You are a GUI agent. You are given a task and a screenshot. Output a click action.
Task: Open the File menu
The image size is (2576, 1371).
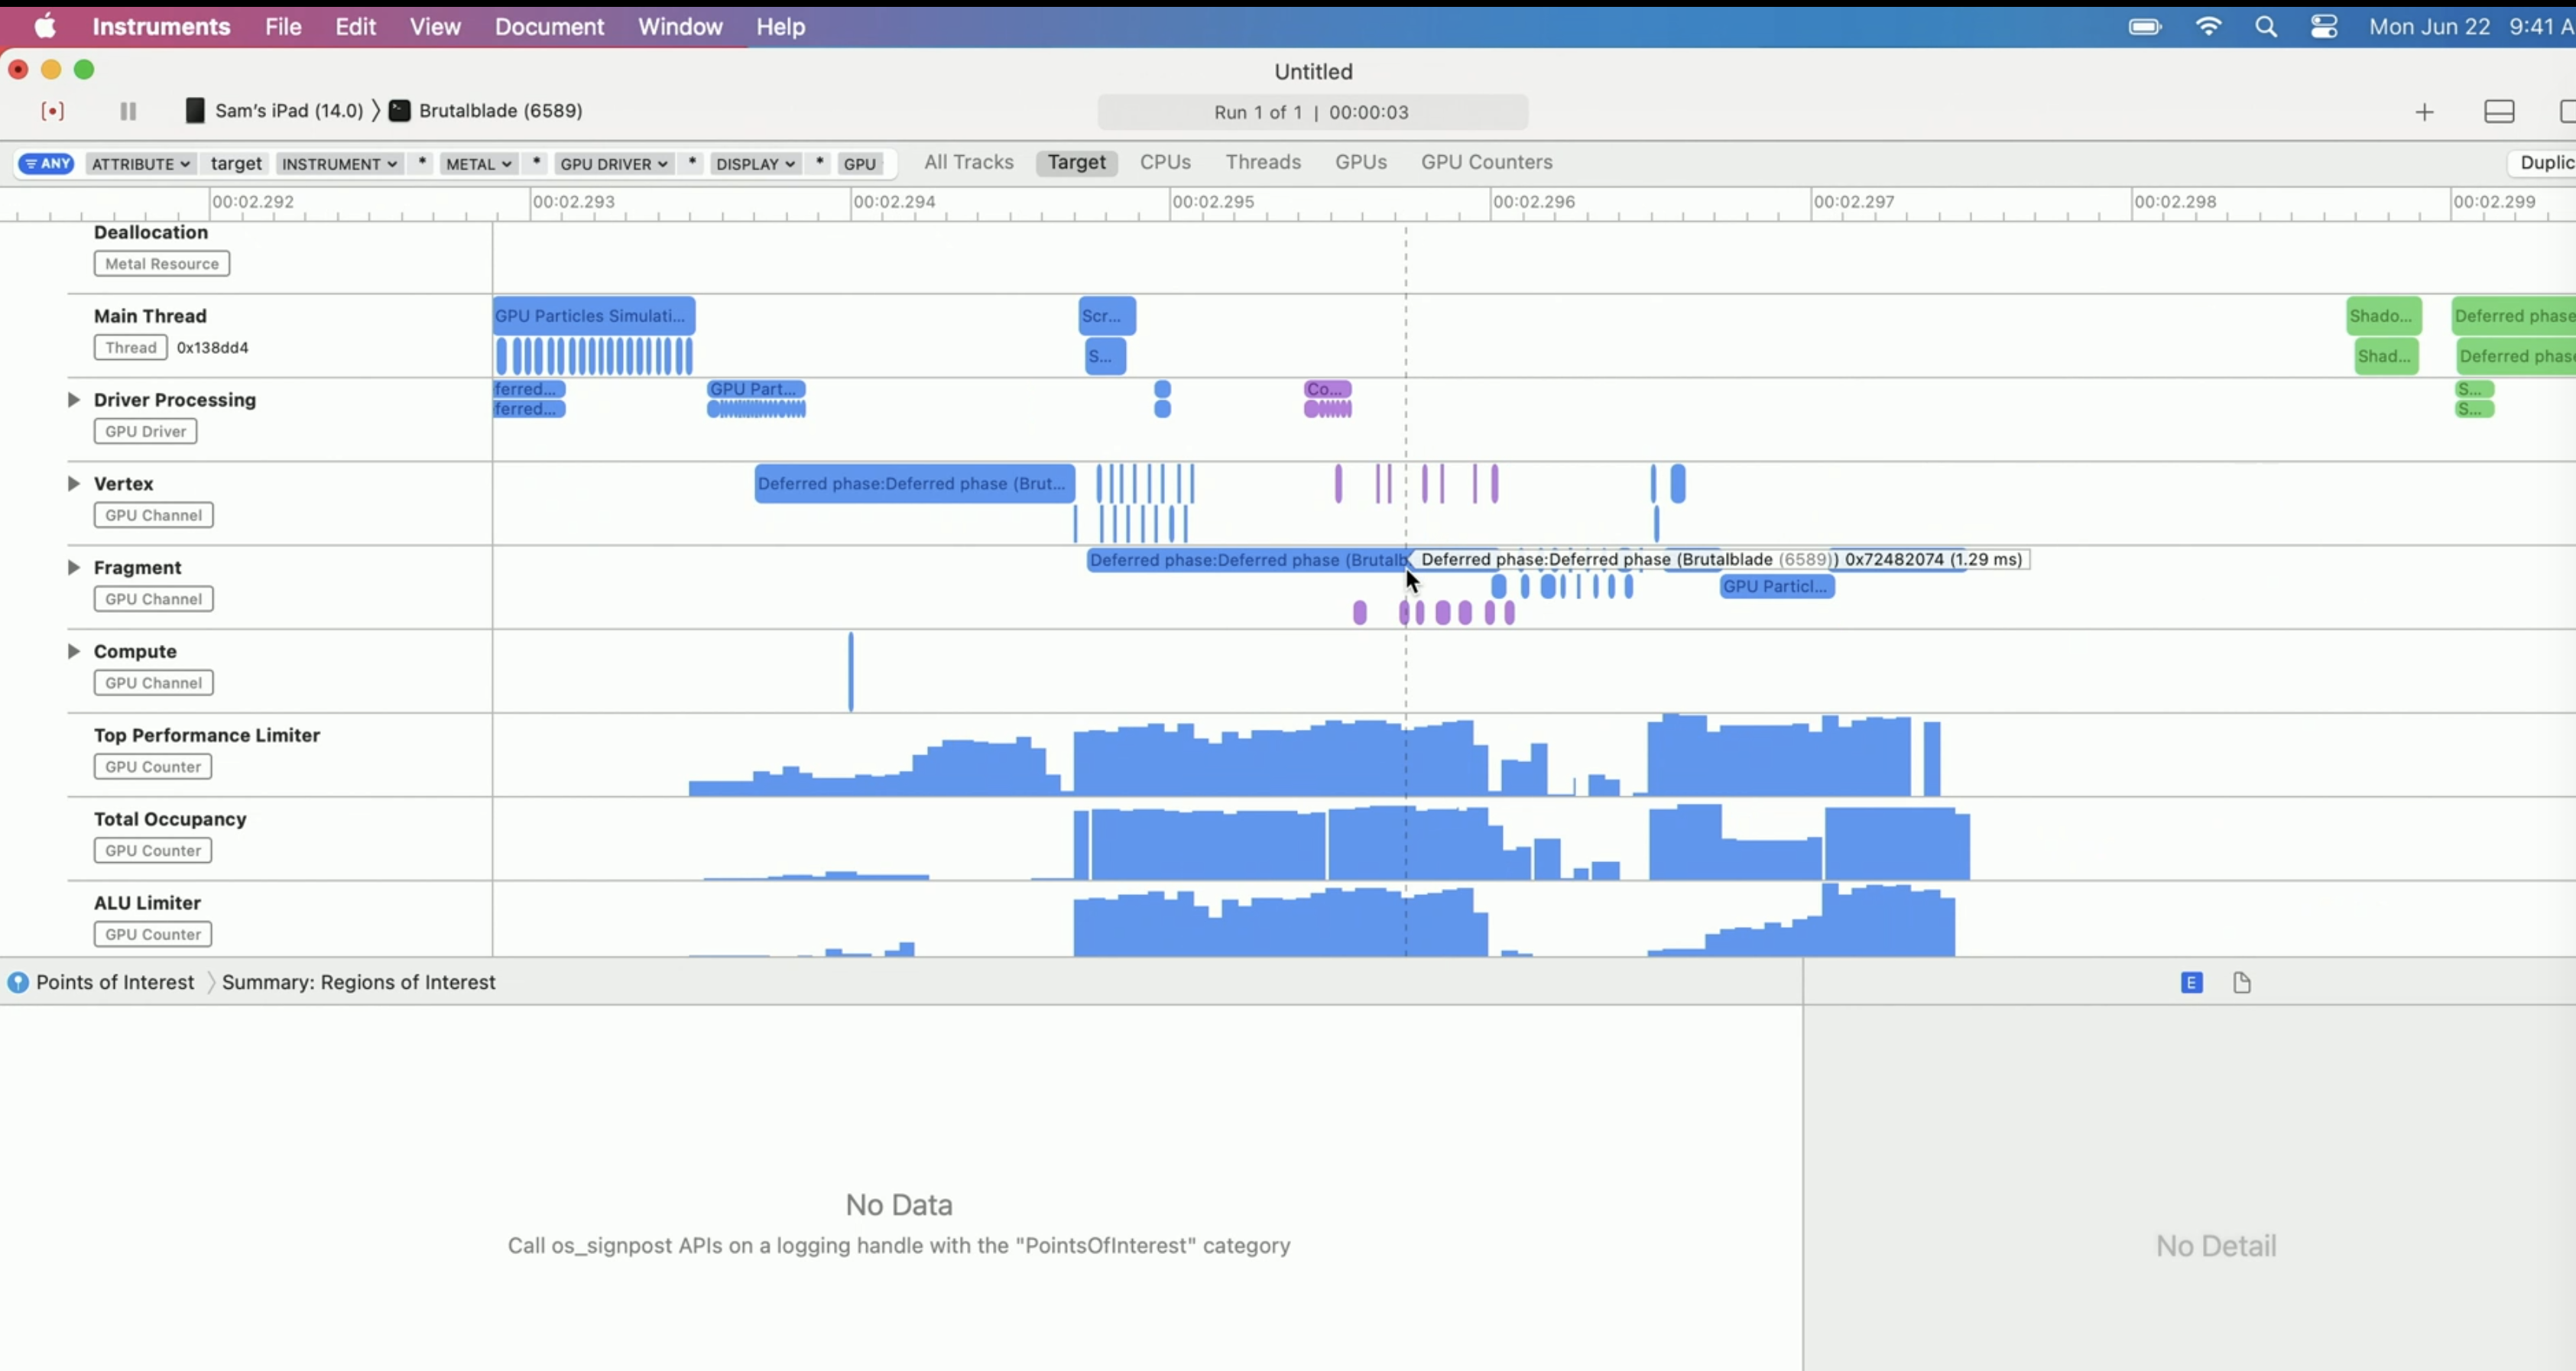point(283,27)
